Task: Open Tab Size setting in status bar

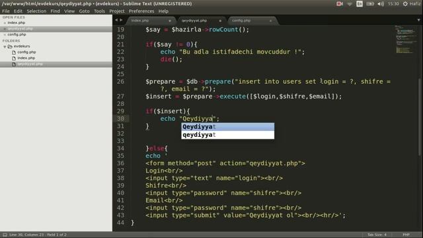Action: pyautogui.click(x=377, y=235)
